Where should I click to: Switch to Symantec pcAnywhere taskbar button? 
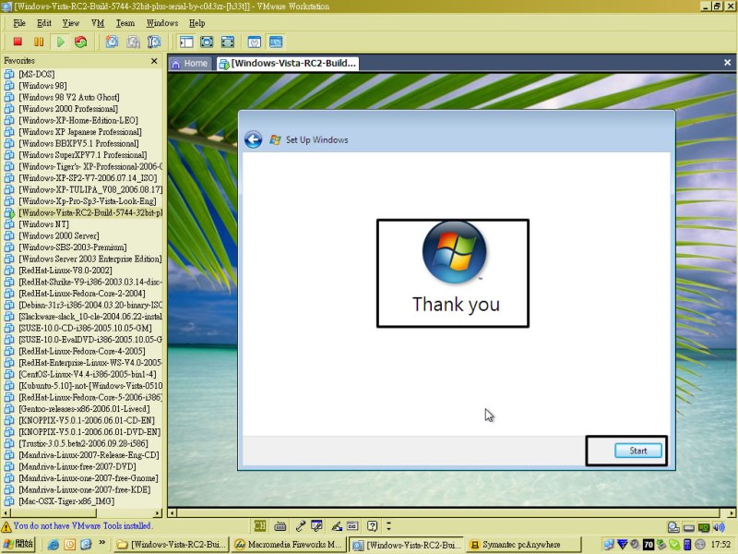(x=524, y=544)
